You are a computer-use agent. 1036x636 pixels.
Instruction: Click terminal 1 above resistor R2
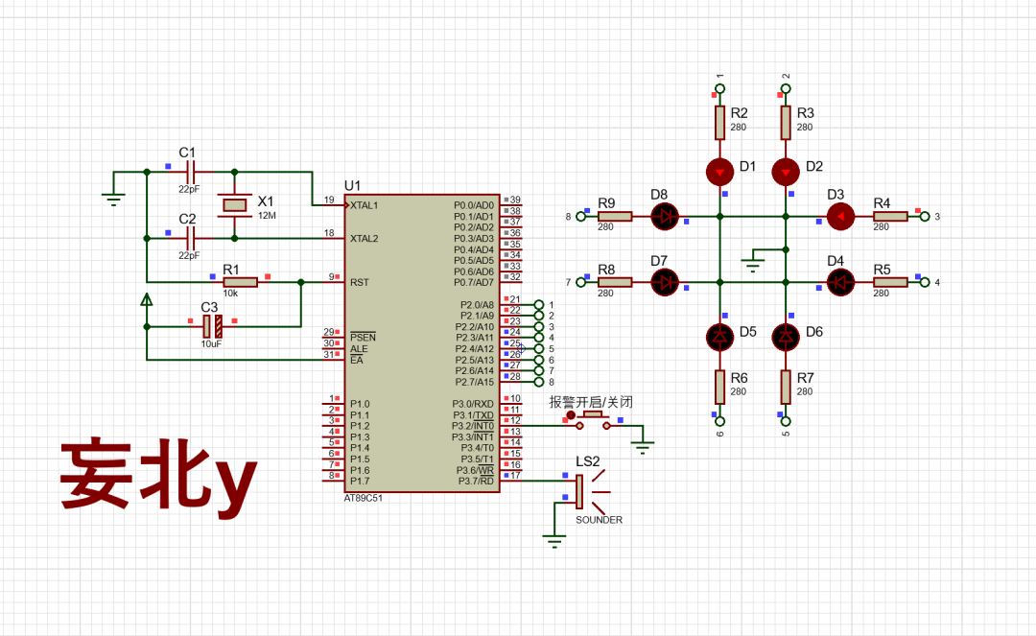tap(720, 88)
